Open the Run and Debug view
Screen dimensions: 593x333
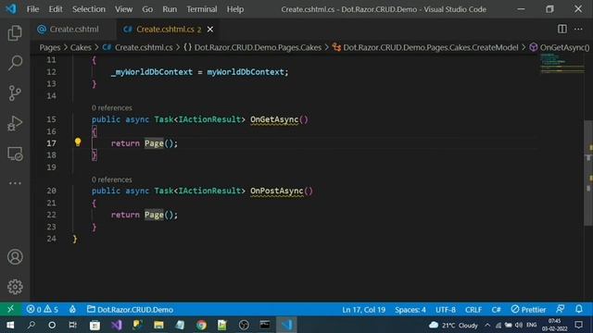[15, 123]
